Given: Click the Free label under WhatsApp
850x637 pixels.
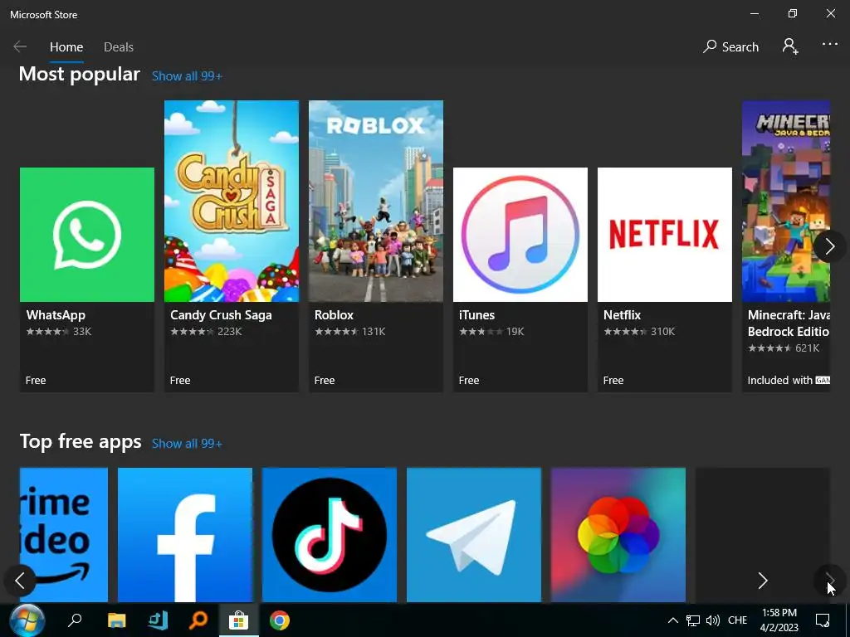Looking at the screenshot, I should point(36,380).
